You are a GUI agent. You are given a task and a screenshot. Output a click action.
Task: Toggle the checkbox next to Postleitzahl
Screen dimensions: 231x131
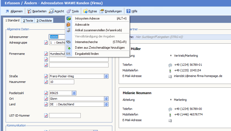[x=46, y=93]
